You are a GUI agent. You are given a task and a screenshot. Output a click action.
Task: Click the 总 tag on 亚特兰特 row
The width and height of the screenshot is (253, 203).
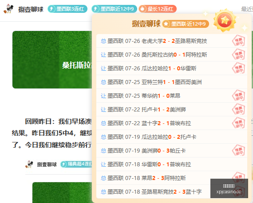click(x=103, y=82)
